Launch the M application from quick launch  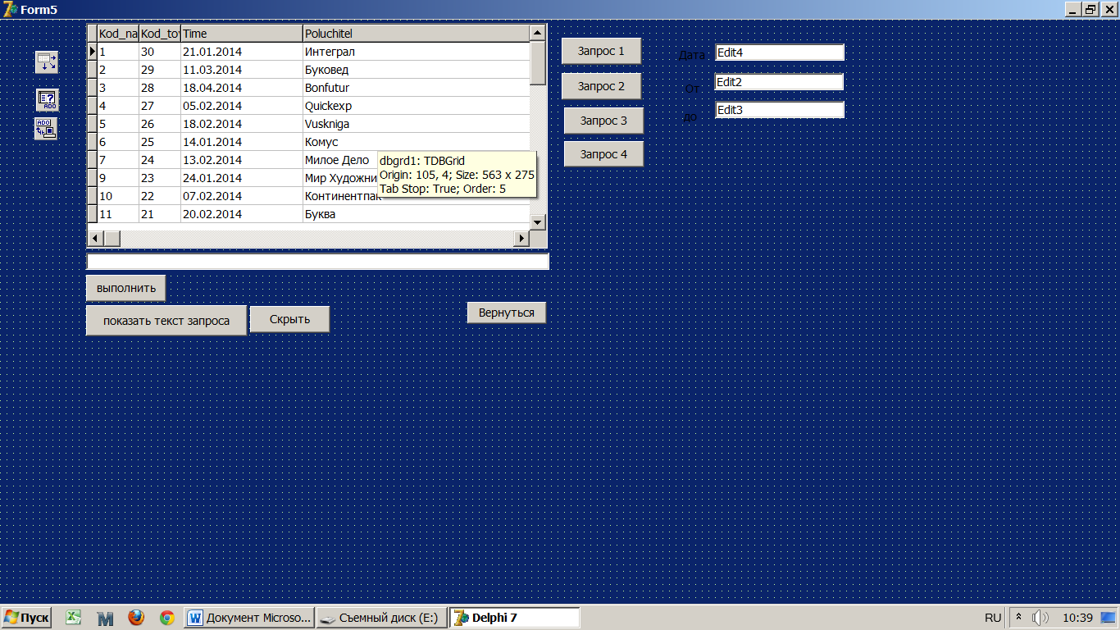point(105,618)
